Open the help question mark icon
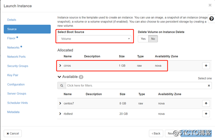The image size is (215, 140). pos(212,19)
